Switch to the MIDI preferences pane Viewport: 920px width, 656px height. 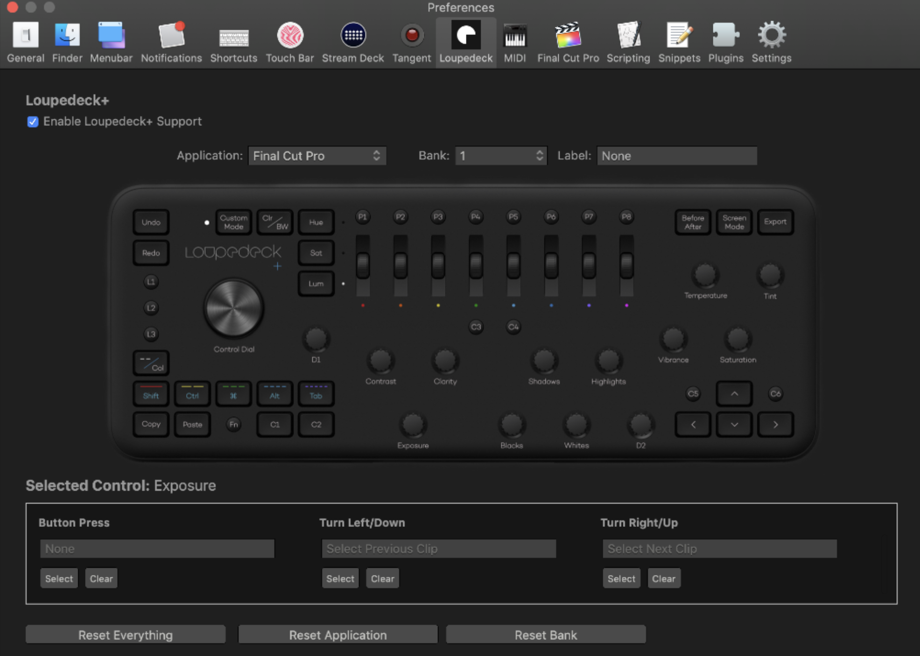[514, 43]
